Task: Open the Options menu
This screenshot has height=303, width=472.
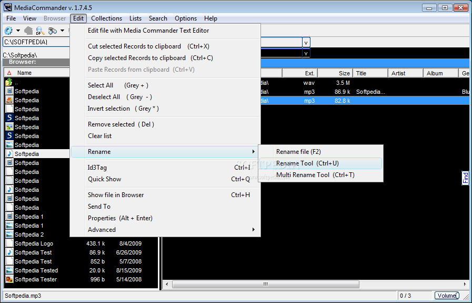Action: tap(186, 18)
